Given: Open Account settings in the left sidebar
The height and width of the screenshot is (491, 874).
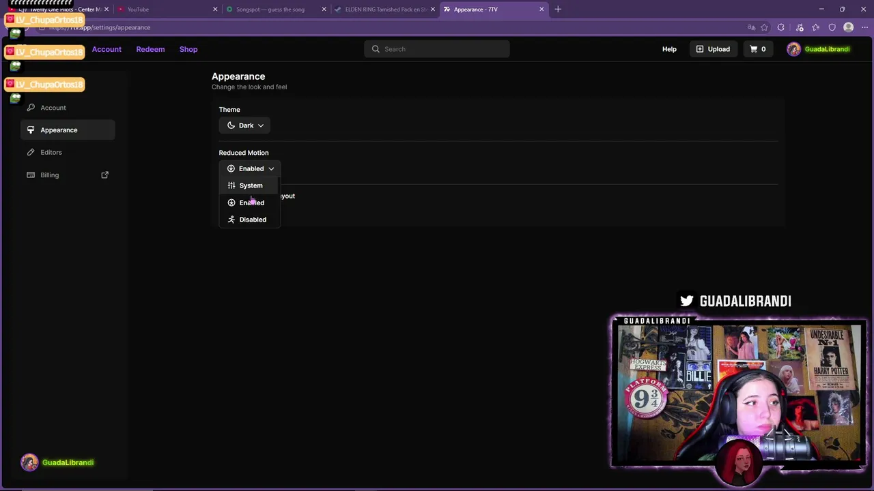Looking at the screenshot, I should [68, 108].
